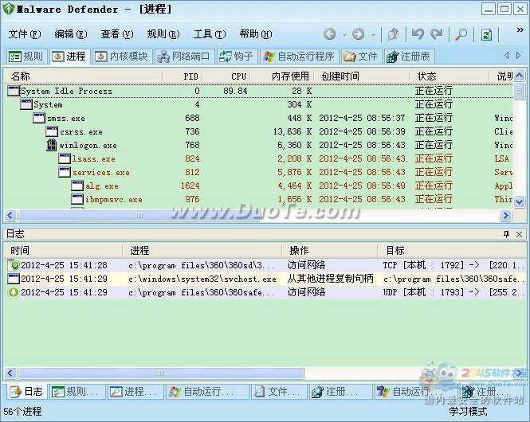
Task: Click the up-level folder toolbar icon
Action: coord(393,34)
